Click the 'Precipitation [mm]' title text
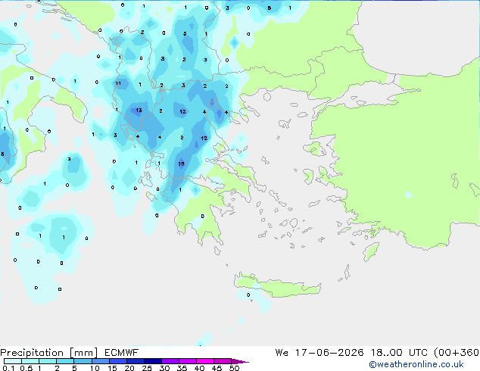 click(49, 353)
